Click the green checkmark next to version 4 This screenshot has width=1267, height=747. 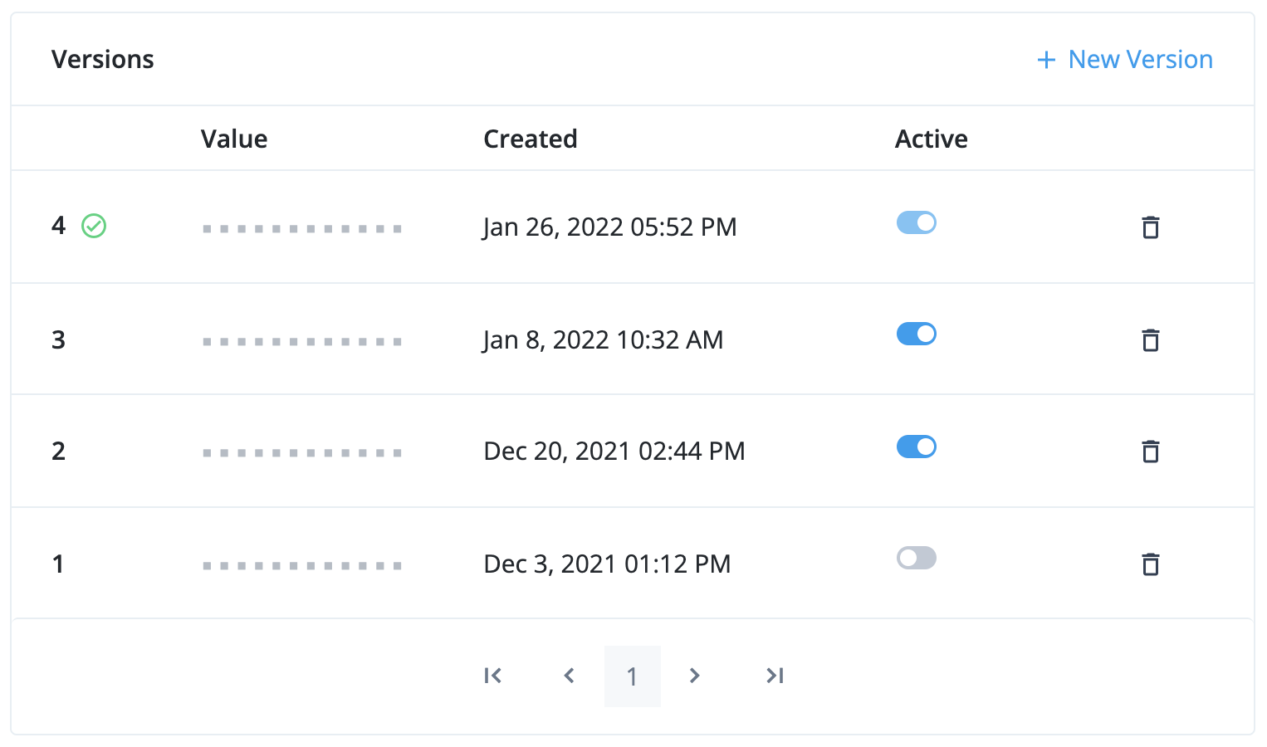(x=94, y=226)
